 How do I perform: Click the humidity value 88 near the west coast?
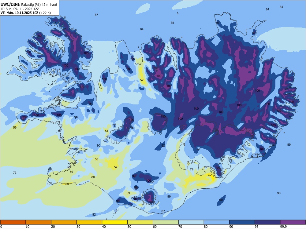(76, 149)
